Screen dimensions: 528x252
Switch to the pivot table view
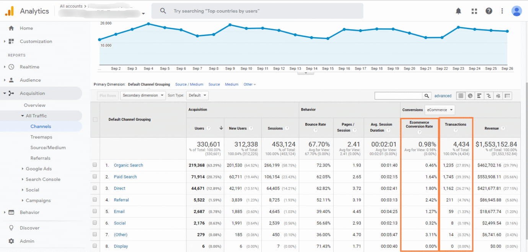point(507,95)
